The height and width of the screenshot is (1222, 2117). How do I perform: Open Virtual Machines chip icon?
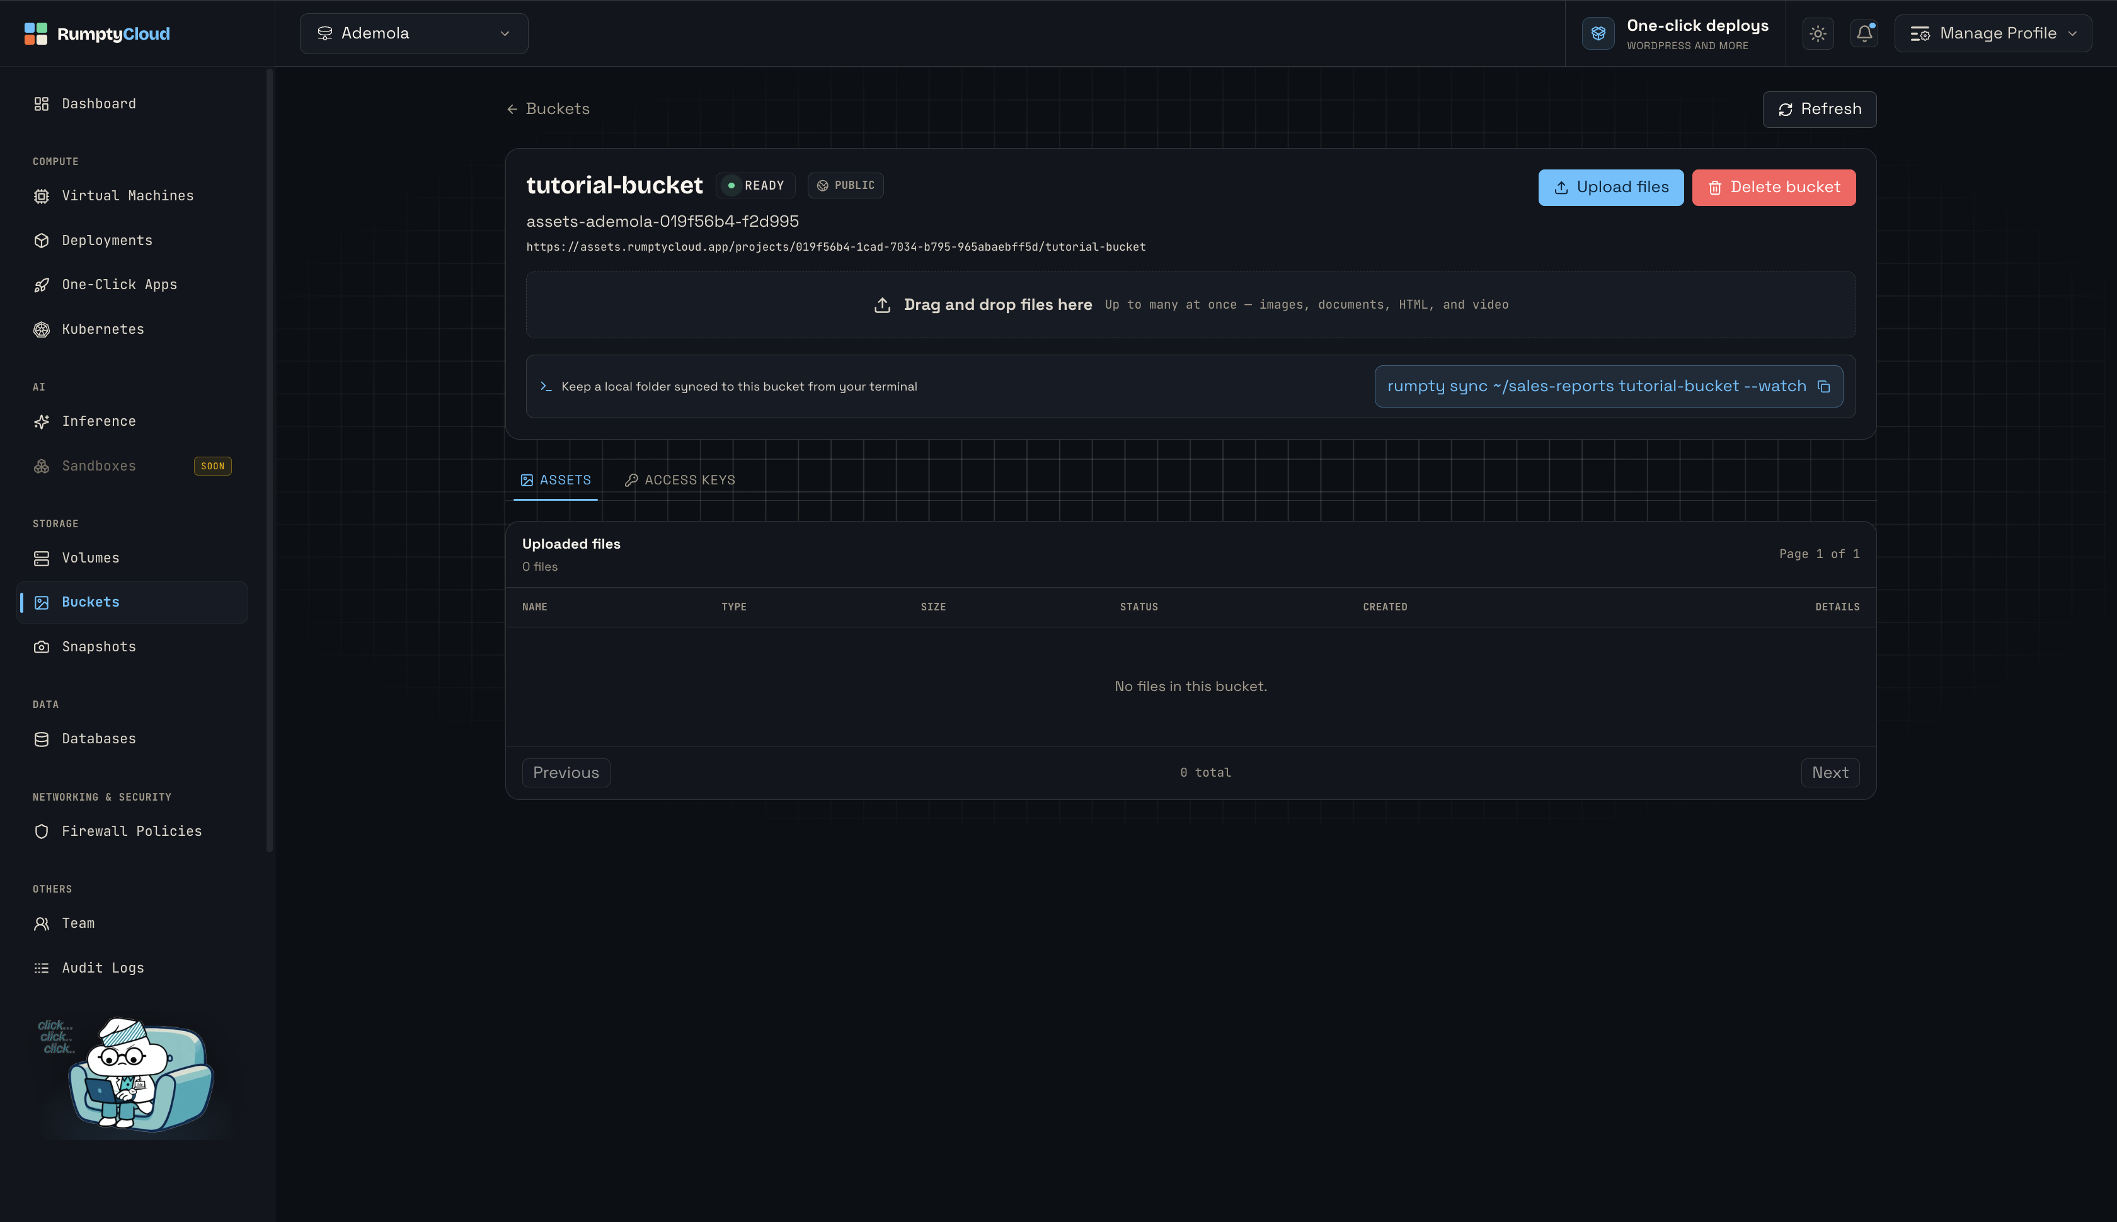(41, 195)
